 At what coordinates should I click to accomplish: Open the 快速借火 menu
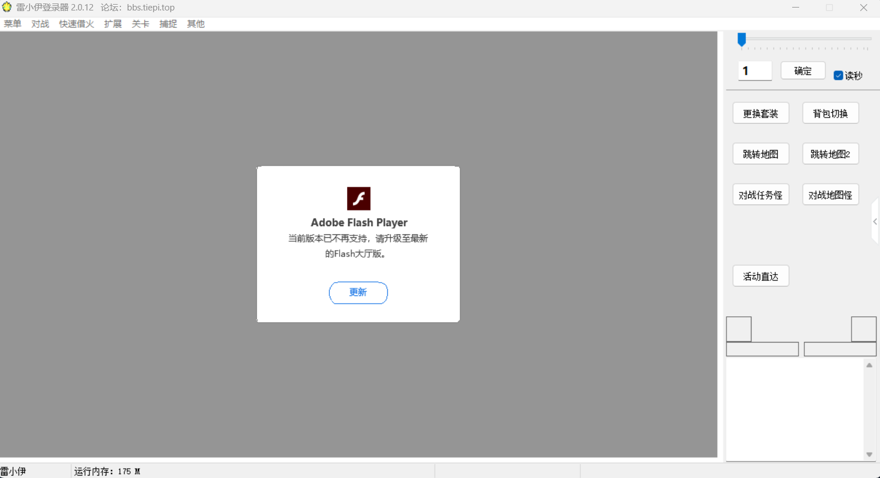(x=76, y=24)
